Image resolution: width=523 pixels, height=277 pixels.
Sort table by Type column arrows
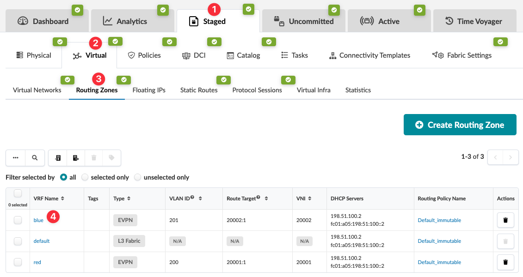128,199
